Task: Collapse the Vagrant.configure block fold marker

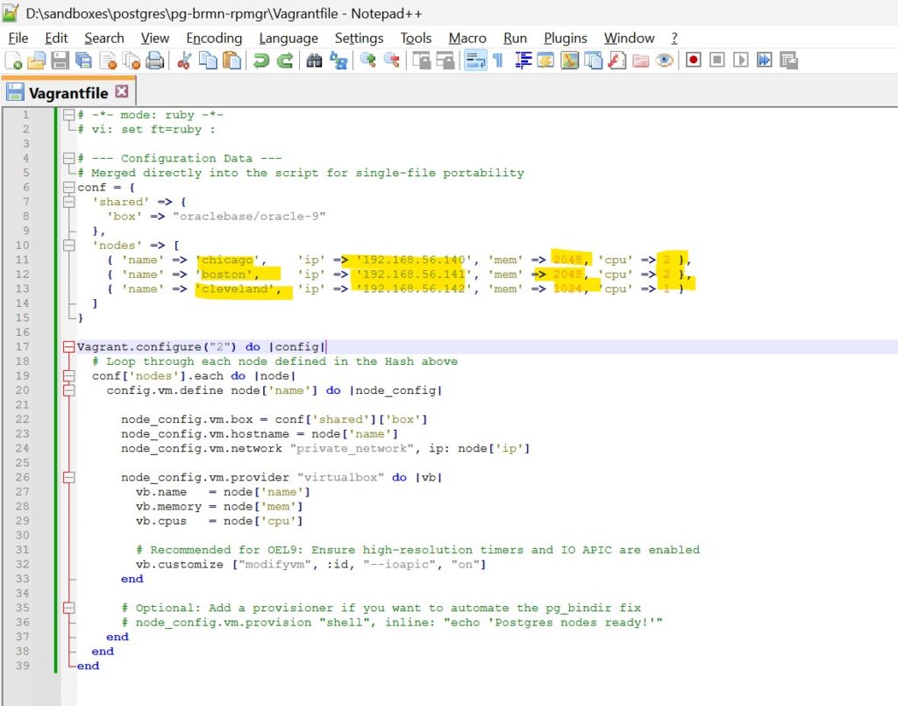Action: (68, 347)
